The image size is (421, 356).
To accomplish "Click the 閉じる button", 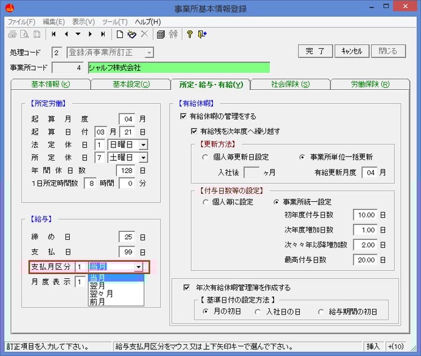I will coord(388,51).
